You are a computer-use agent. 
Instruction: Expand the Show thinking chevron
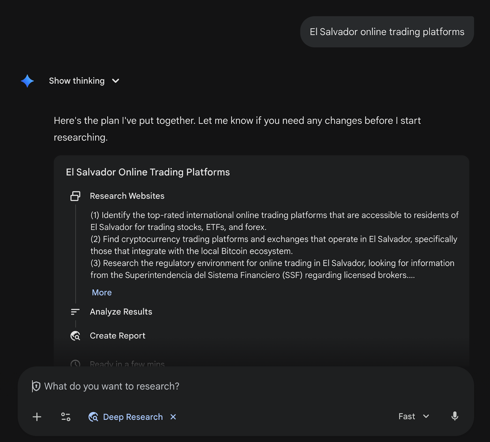pos(115,81)
